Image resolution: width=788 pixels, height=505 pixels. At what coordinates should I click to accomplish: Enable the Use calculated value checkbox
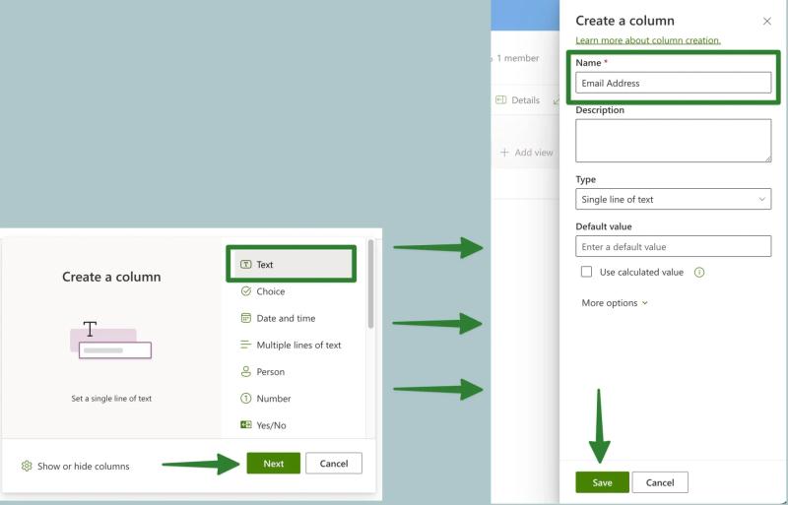tap(586, 272)
